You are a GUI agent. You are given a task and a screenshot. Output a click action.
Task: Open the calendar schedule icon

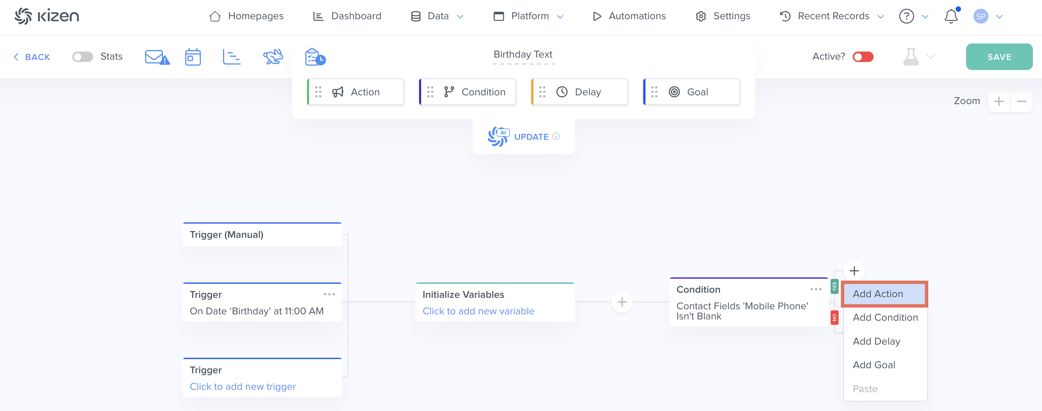coord(193,57)
